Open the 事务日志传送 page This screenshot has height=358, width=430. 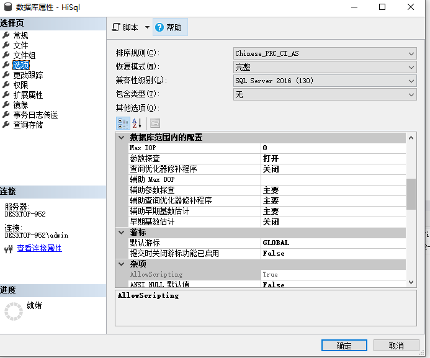pyautogui.click(x=35, y=115)
